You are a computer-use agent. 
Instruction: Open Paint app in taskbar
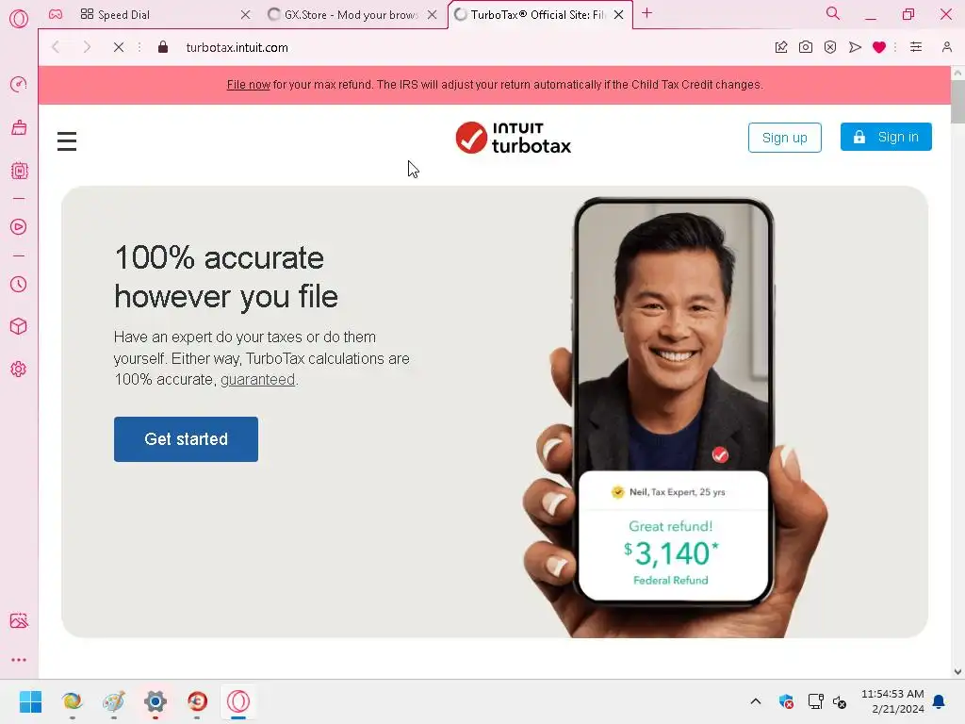tap(114, 701)
